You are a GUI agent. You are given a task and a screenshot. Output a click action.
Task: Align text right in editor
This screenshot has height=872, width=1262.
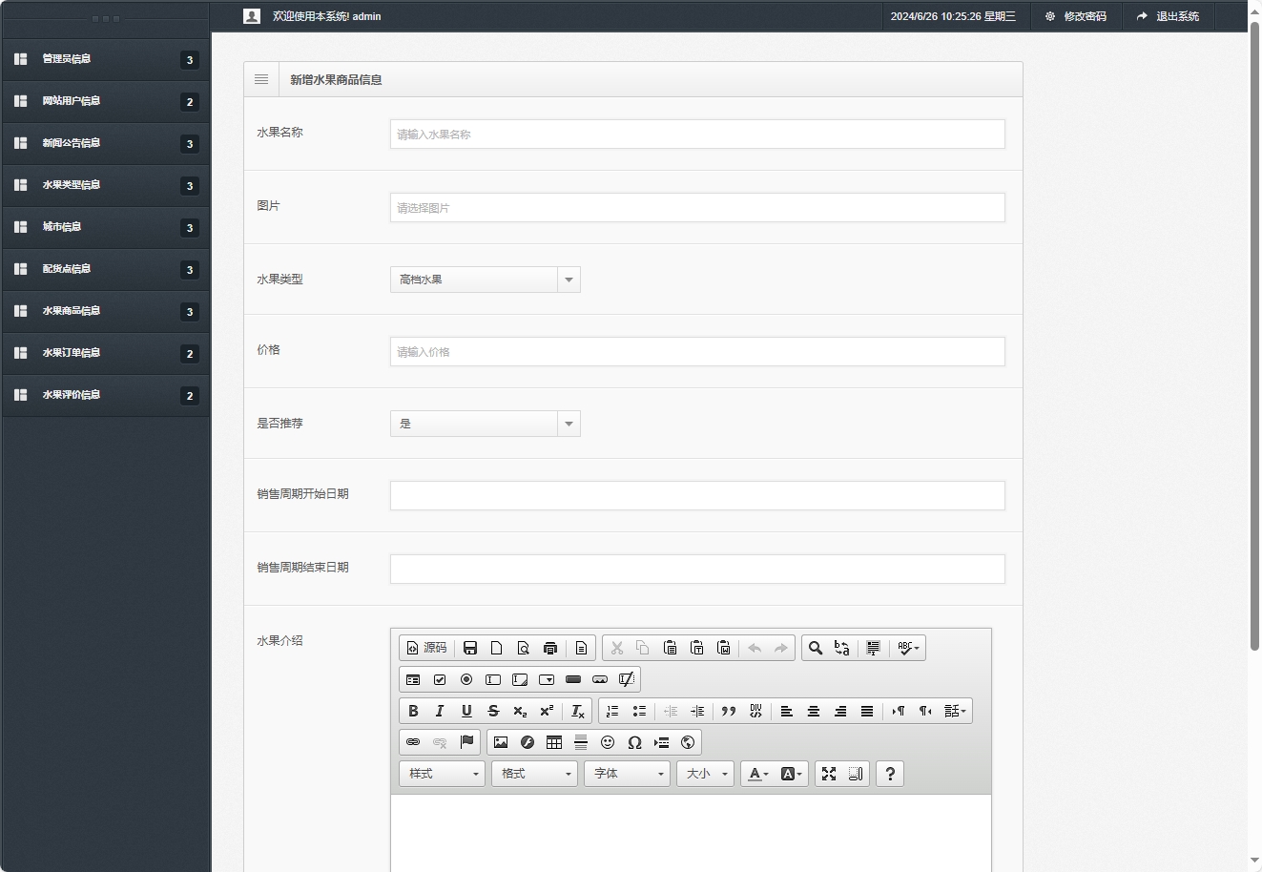[840, 711]
